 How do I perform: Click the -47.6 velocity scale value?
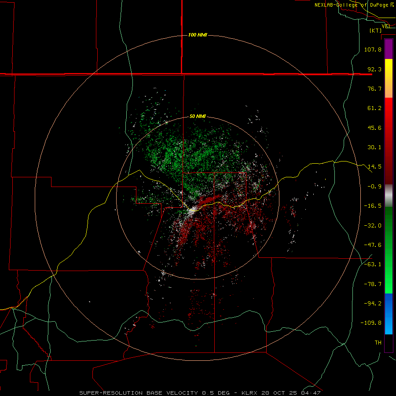point(373,245)
